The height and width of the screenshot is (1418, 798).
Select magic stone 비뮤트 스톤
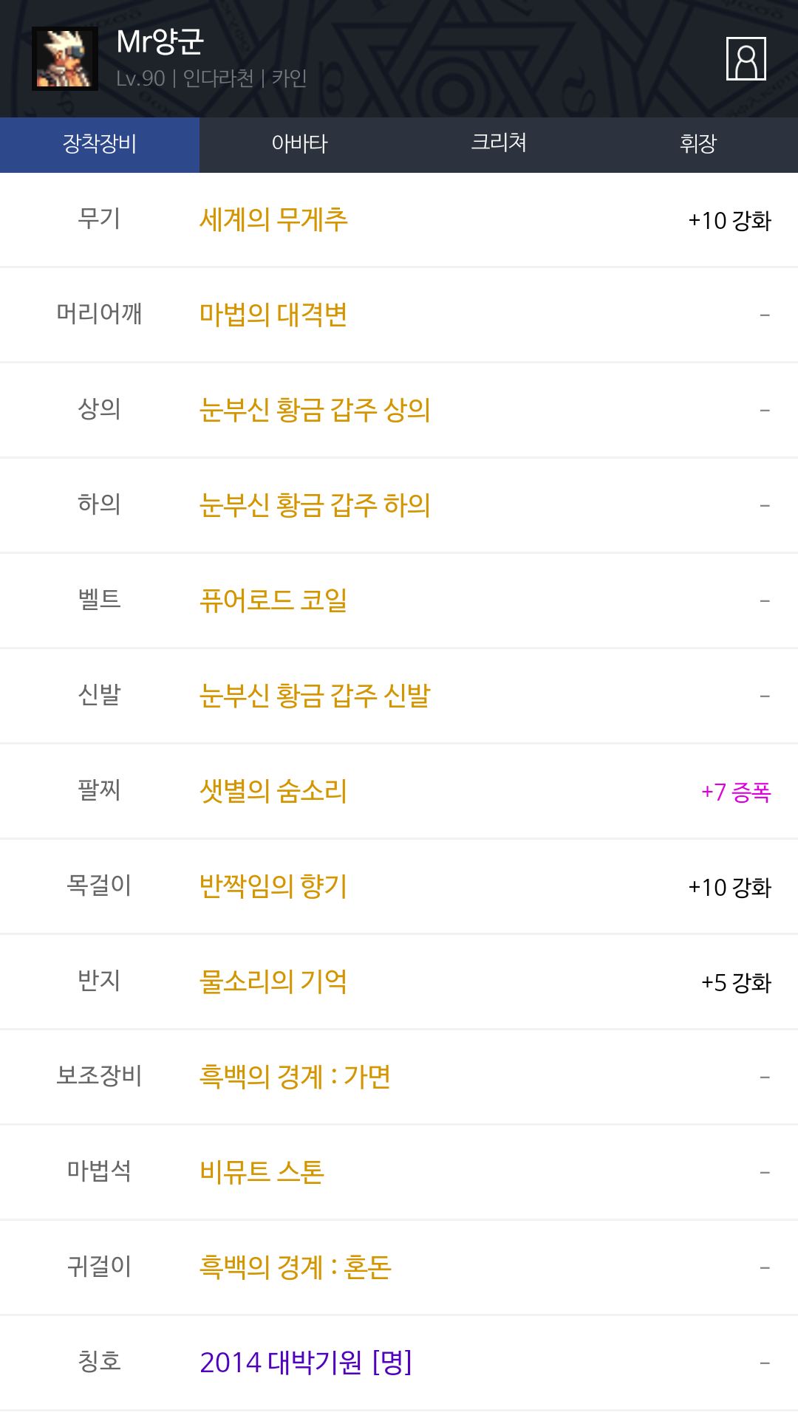tap(262, 1172)
